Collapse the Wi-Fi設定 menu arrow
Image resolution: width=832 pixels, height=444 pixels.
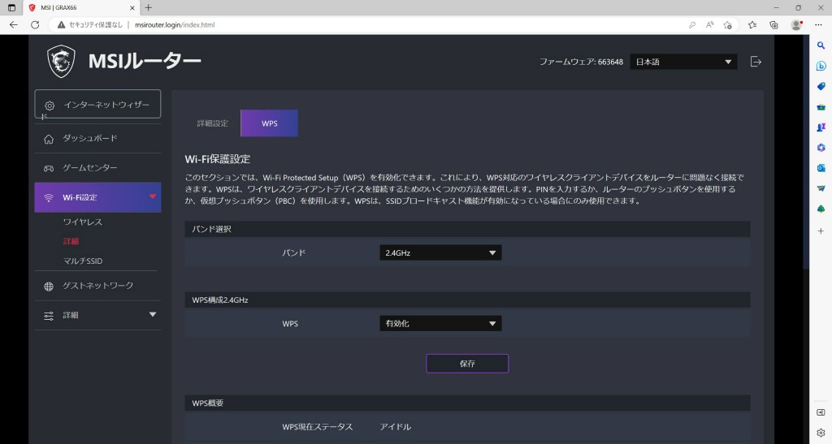(153, 196)
